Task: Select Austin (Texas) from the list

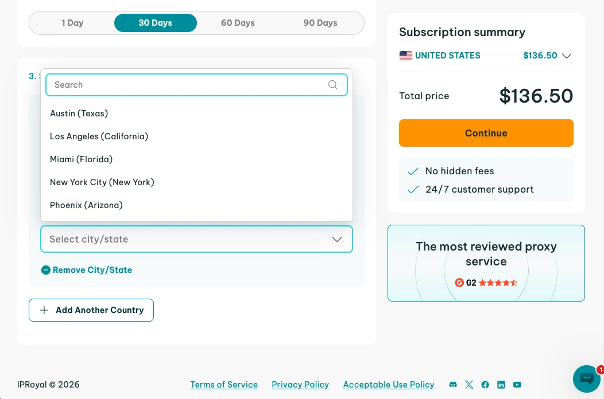Action: [79, 114]
